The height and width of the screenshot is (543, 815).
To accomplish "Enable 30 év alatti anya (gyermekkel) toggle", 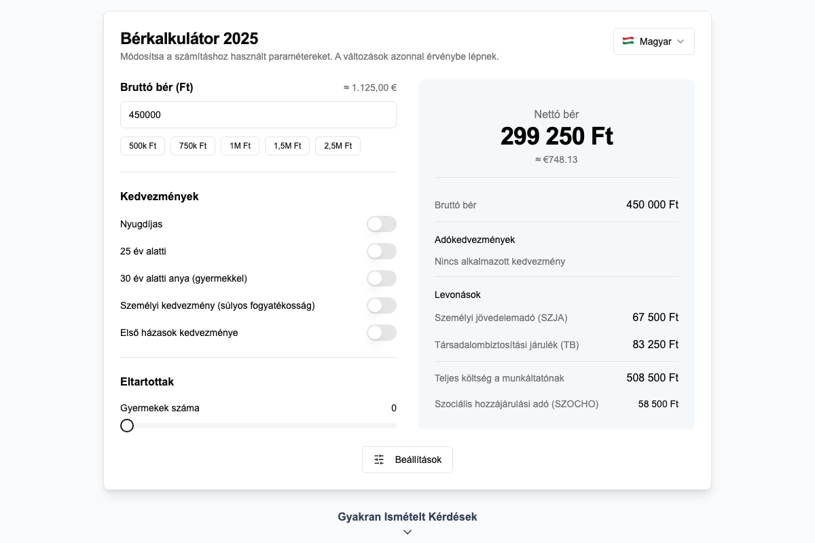I will (382, 278).
